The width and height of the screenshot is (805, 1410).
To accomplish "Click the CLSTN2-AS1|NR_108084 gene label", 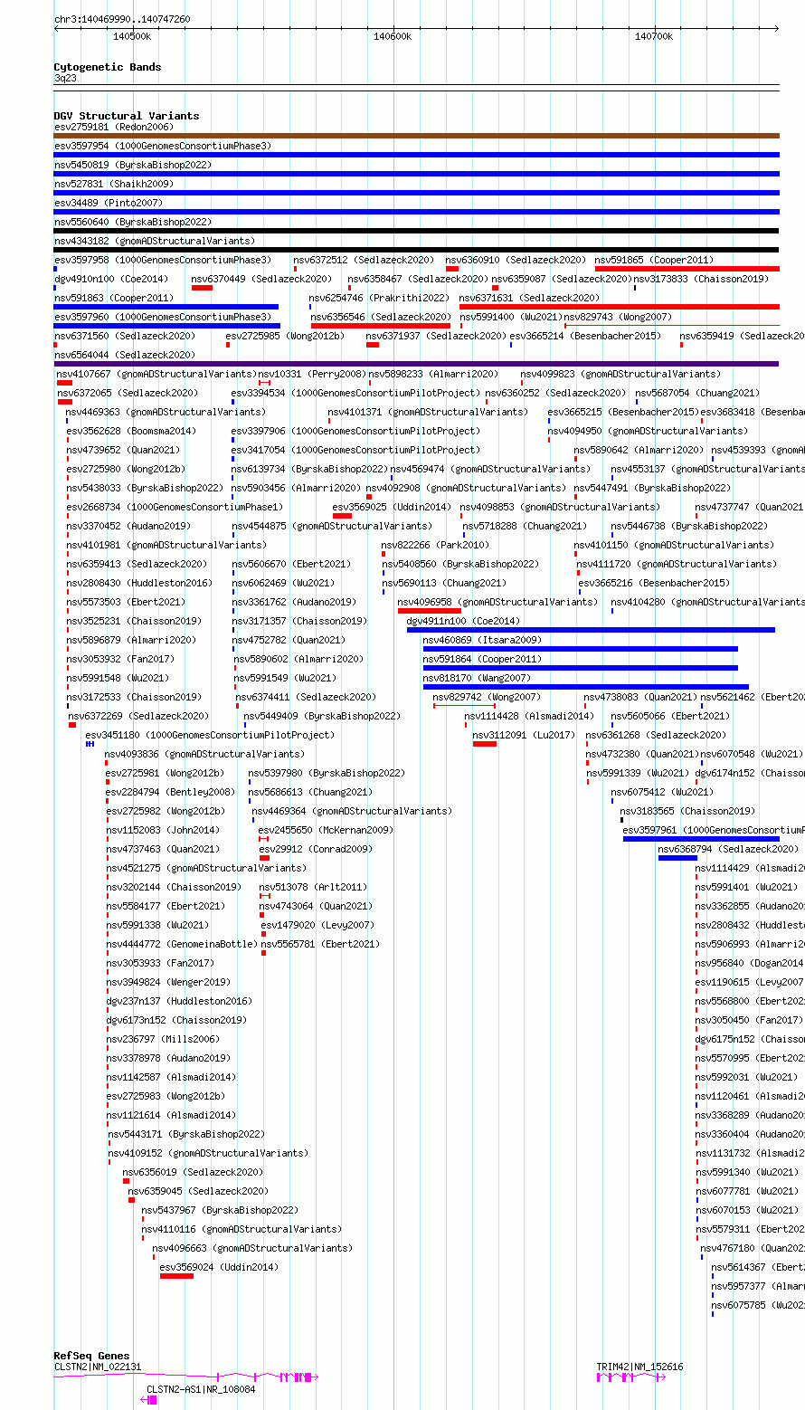I will point(202,1389).
